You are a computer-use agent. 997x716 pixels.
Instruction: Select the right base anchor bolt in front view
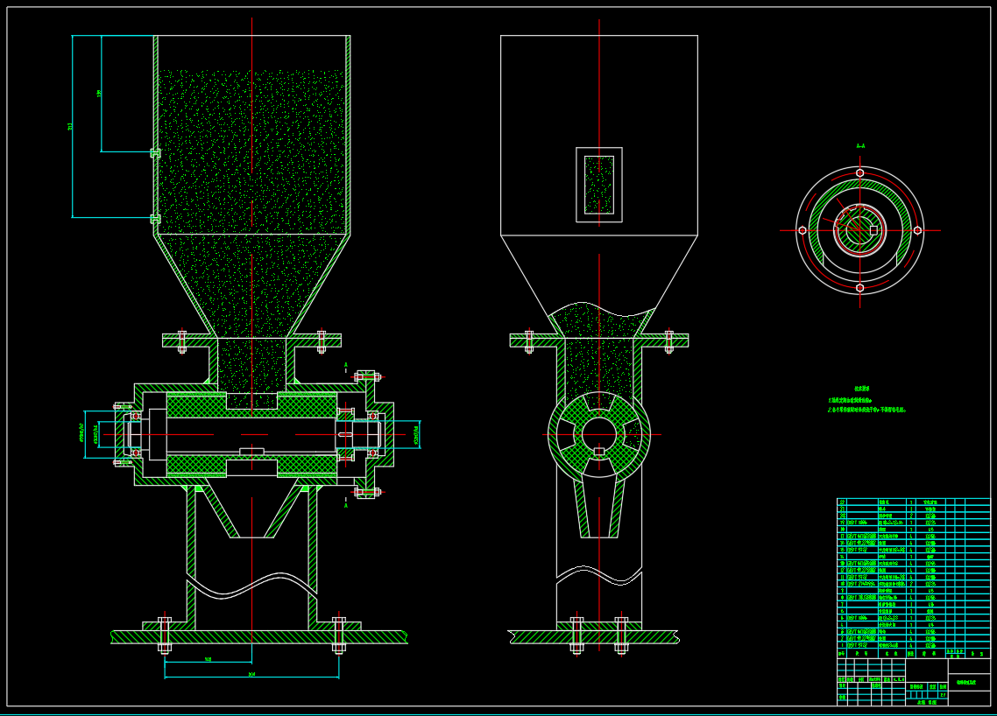point(339,634)
